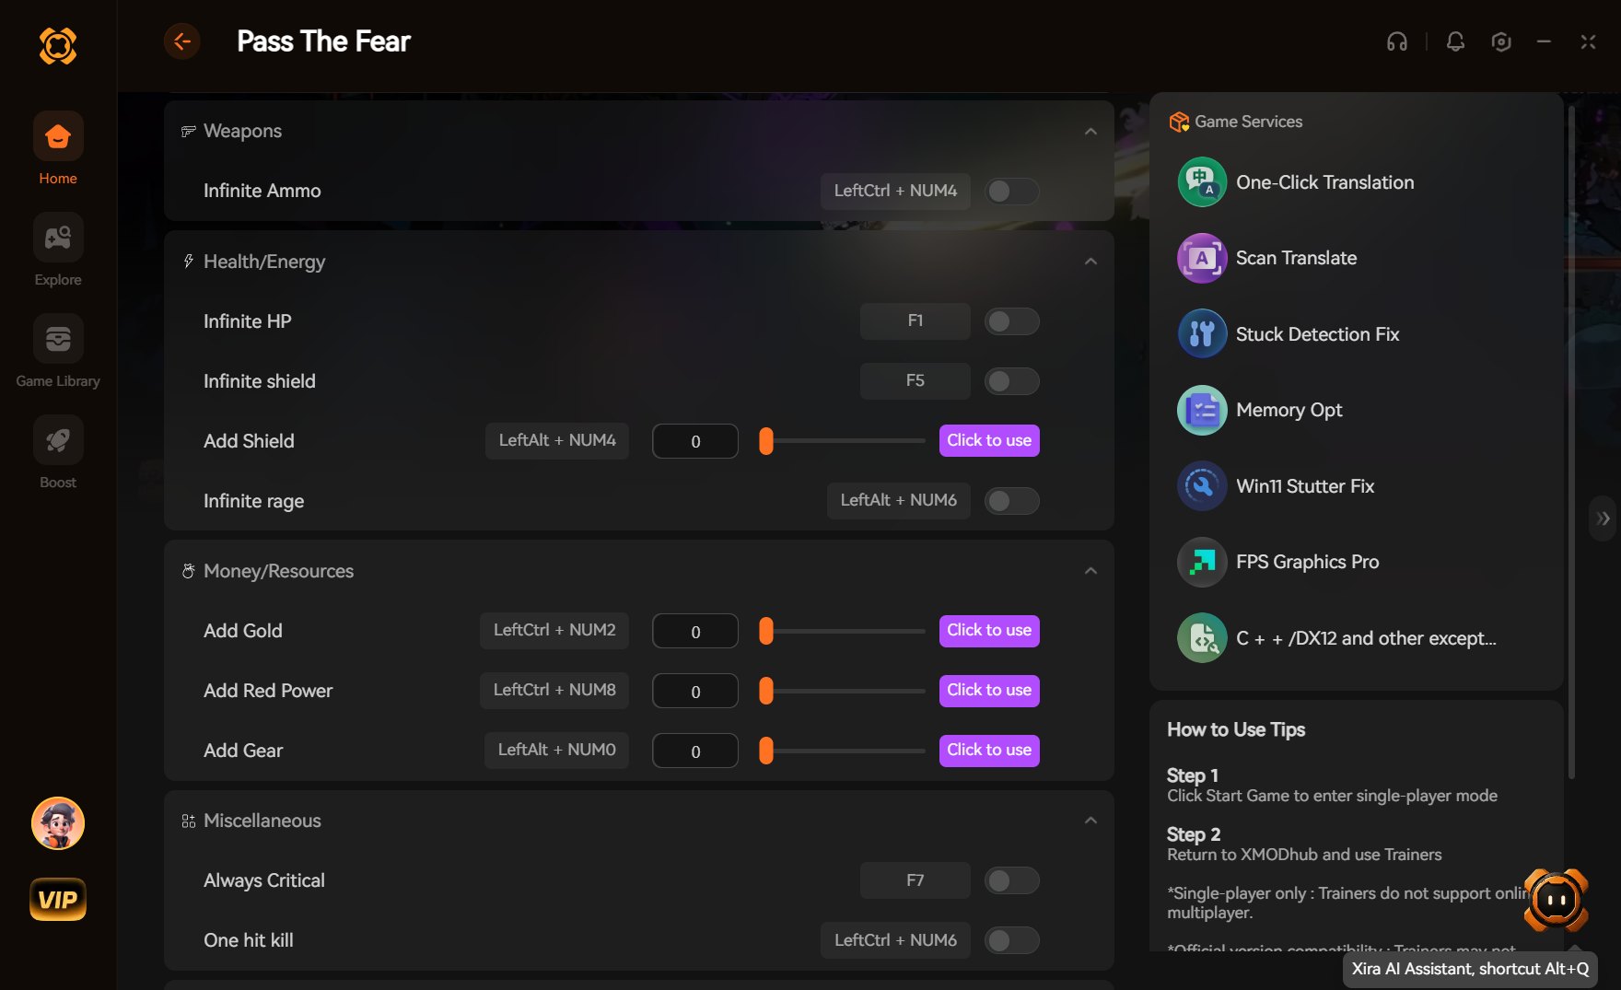This screenshot has height=990, width=1621.
Task: Click to use Add Red Power
Action: click(x=989, y=690)
